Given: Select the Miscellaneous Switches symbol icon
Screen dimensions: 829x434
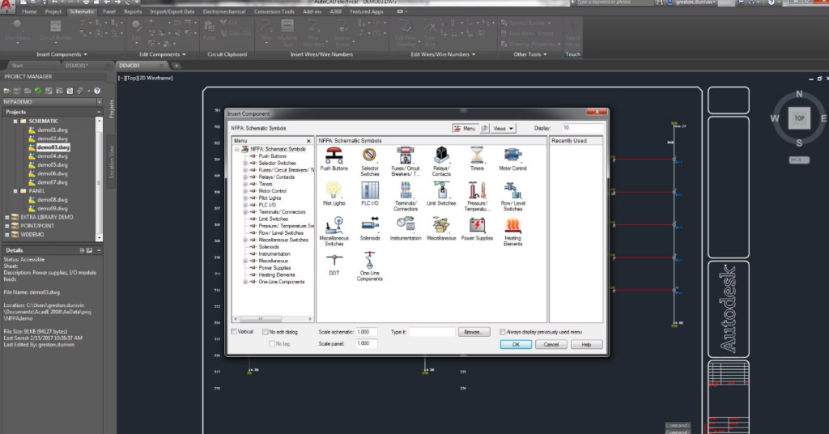Looking at the screenshot, I should point(334,226).
